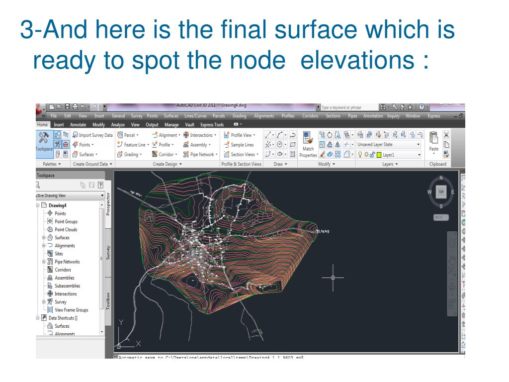The width and height of the screenshot is (509, 382).
Task: Click Import Survey Data button
Action: click(92, 135)
